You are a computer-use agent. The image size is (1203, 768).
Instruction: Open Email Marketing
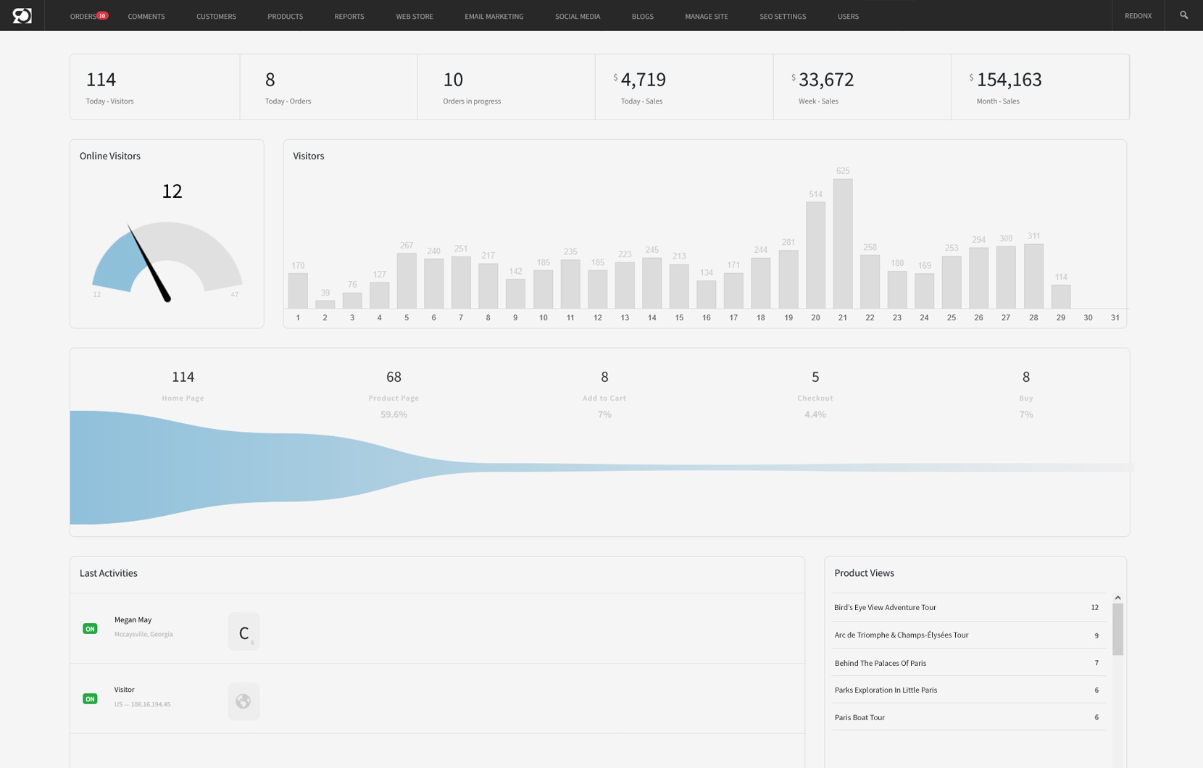tap(494, 16)
